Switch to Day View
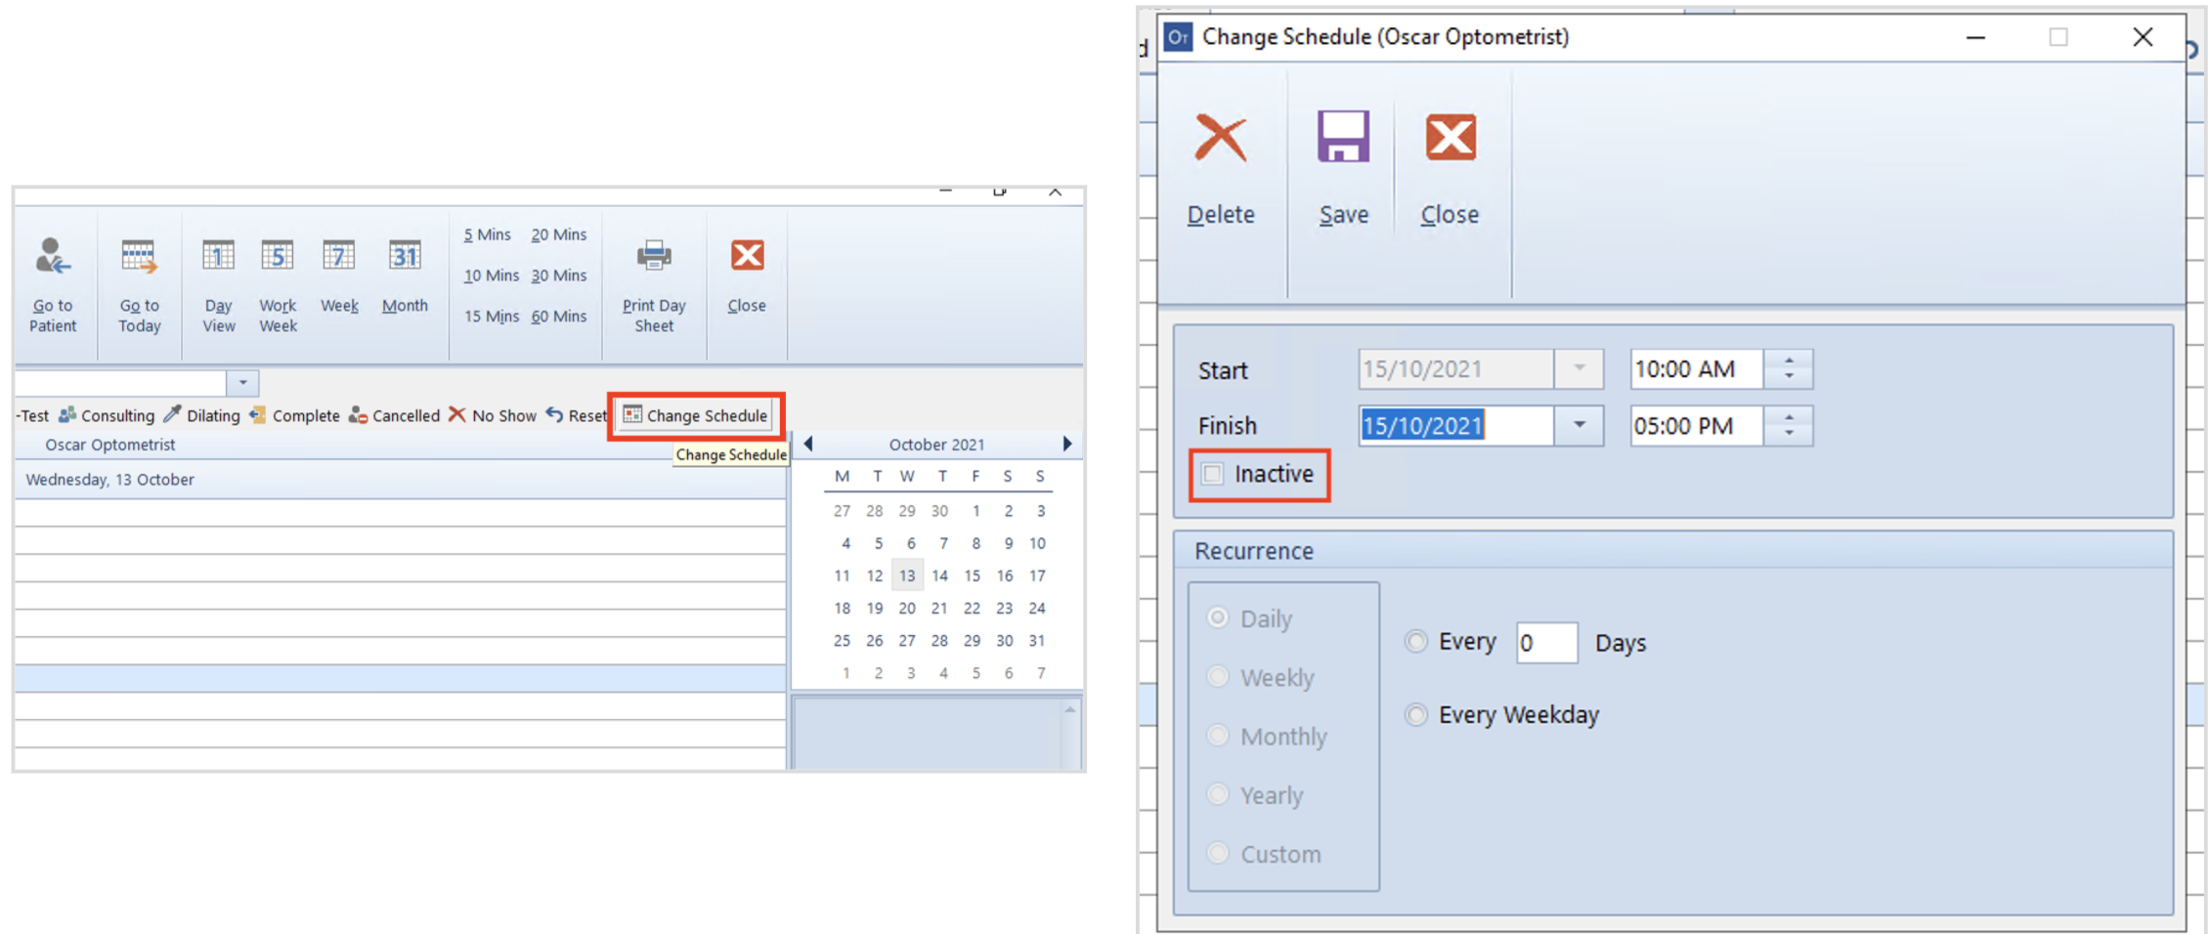The width and height of the screenshot is (2209, 934). coord(218,284)
